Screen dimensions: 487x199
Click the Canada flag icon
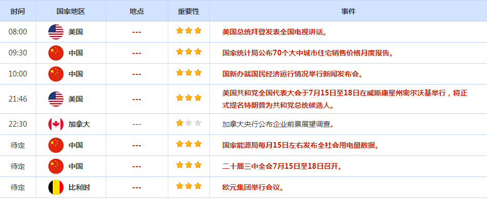tap(56, 124)
